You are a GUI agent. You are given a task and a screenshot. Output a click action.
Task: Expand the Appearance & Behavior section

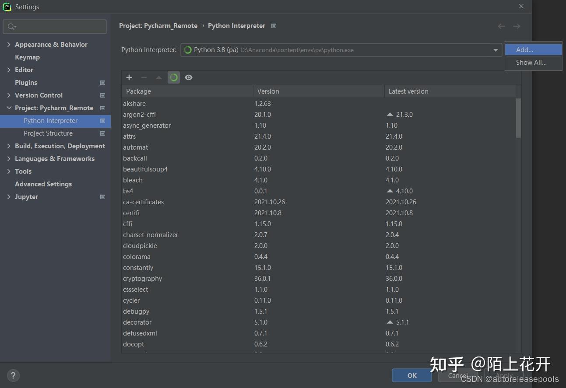point(9,44)
